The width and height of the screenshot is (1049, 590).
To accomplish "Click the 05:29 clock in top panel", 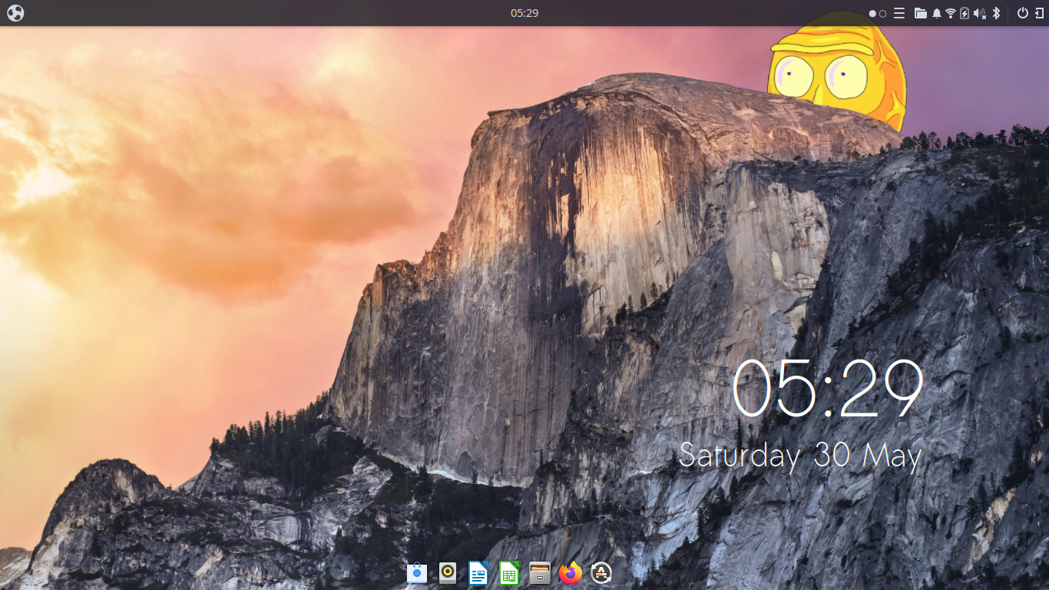I will 524,13.
